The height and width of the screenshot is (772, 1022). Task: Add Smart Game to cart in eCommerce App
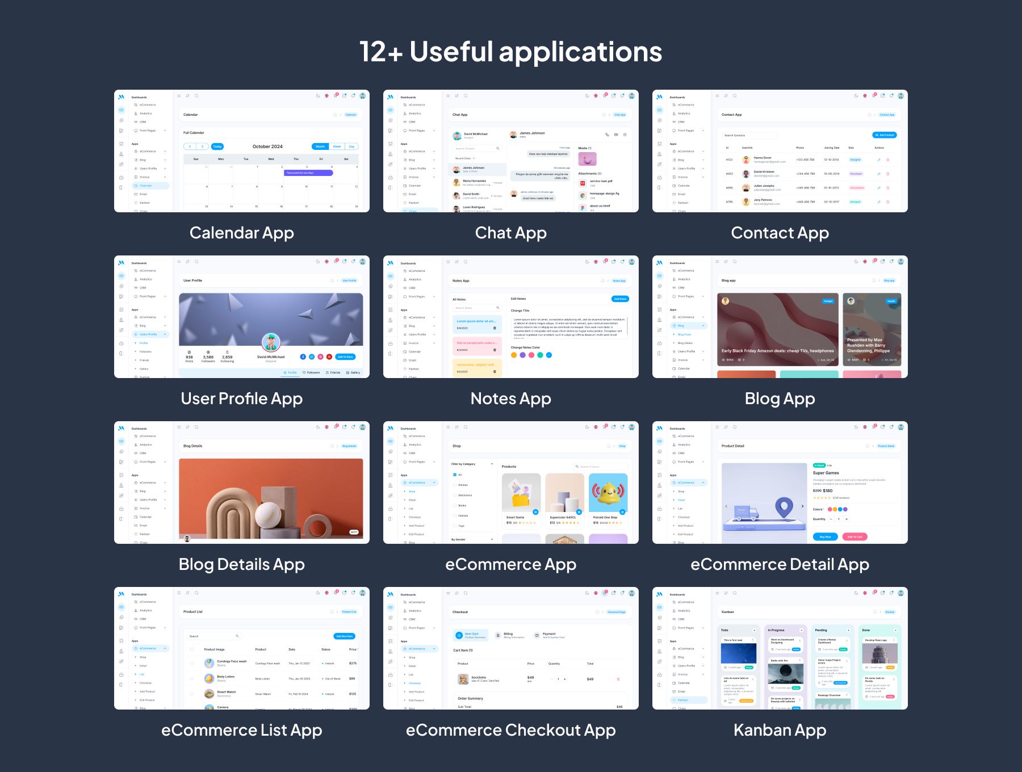point(535,512)
